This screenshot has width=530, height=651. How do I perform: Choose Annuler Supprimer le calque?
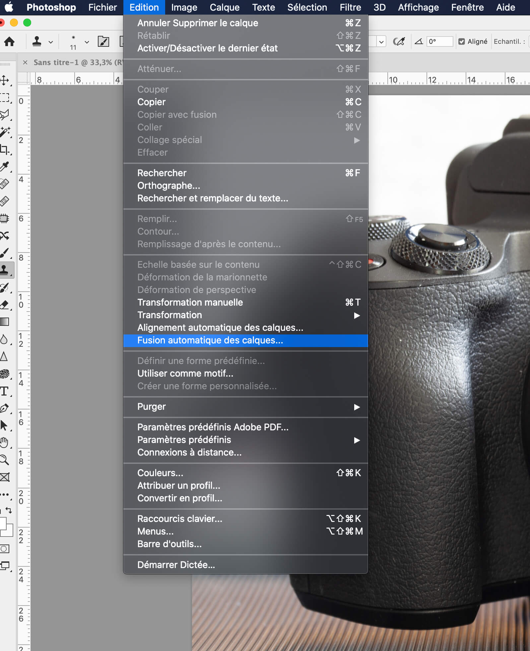(x=245, y=23)
